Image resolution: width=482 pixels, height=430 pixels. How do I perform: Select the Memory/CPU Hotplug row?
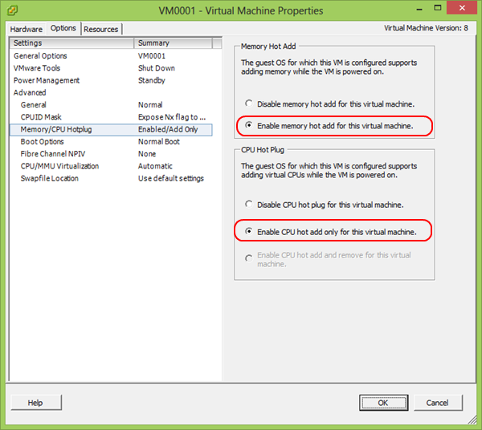click(x=55, y=129)
